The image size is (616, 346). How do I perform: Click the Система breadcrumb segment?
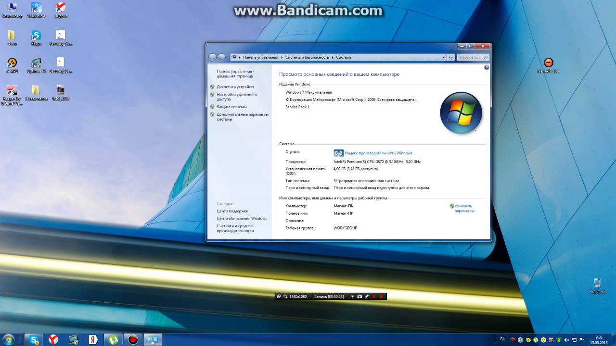344,57
